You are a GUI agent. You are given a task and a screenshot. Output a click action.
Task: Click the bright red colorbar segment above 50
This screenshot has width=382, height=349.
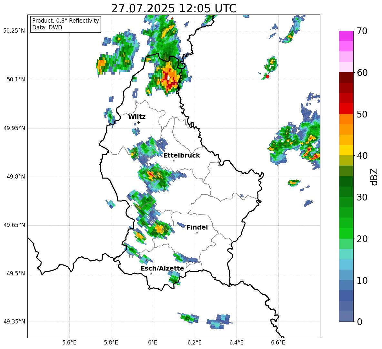346,108
